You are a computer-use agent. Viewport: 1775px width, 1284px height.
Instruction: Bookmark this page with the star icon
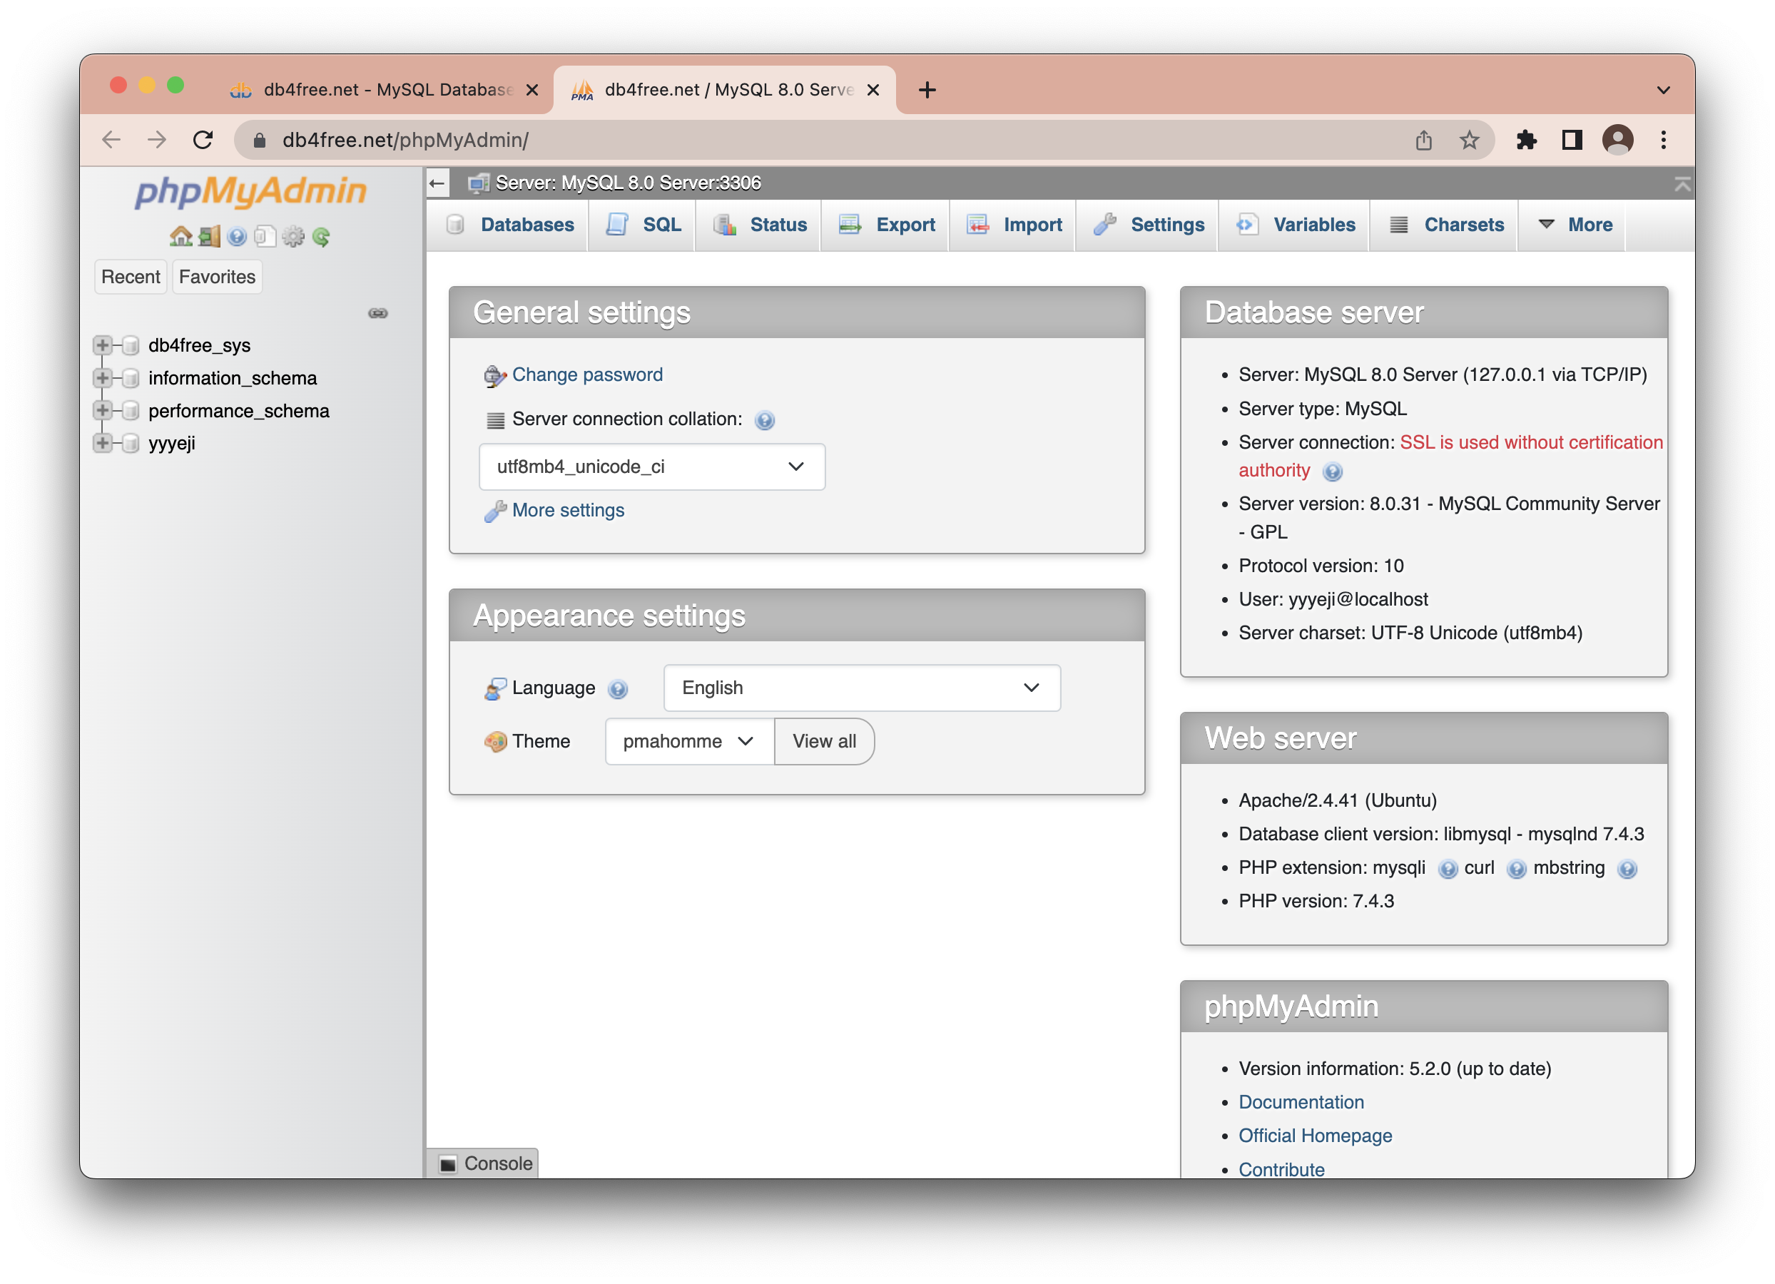[1469, 140]
